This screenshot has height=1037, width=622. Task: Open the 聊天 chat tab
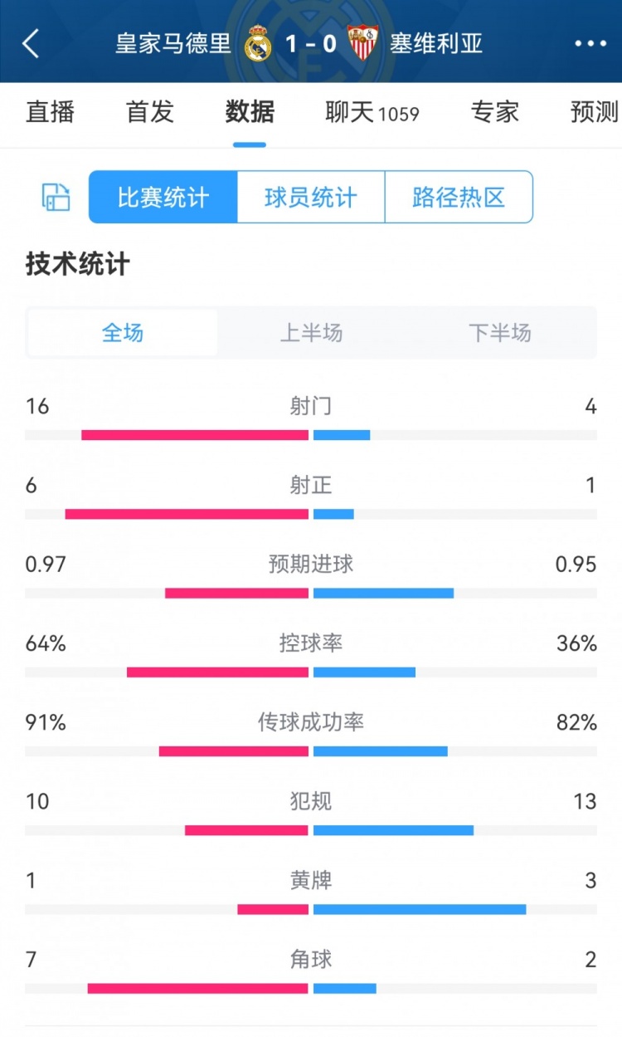click(x=372, y=112)
